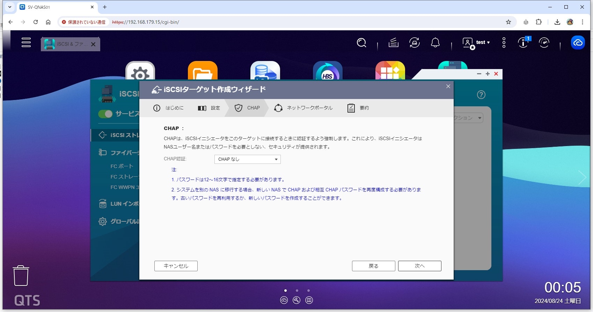Open background tasks icon in QTS top bar
This screenshot has width=593, height=312.
[394, 43]
